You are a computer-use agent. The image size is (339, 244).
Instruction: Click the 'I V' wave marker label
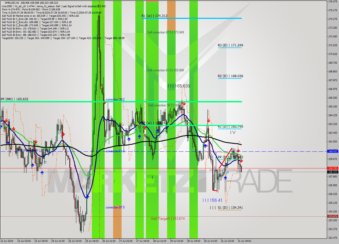(x=233, y=132)
